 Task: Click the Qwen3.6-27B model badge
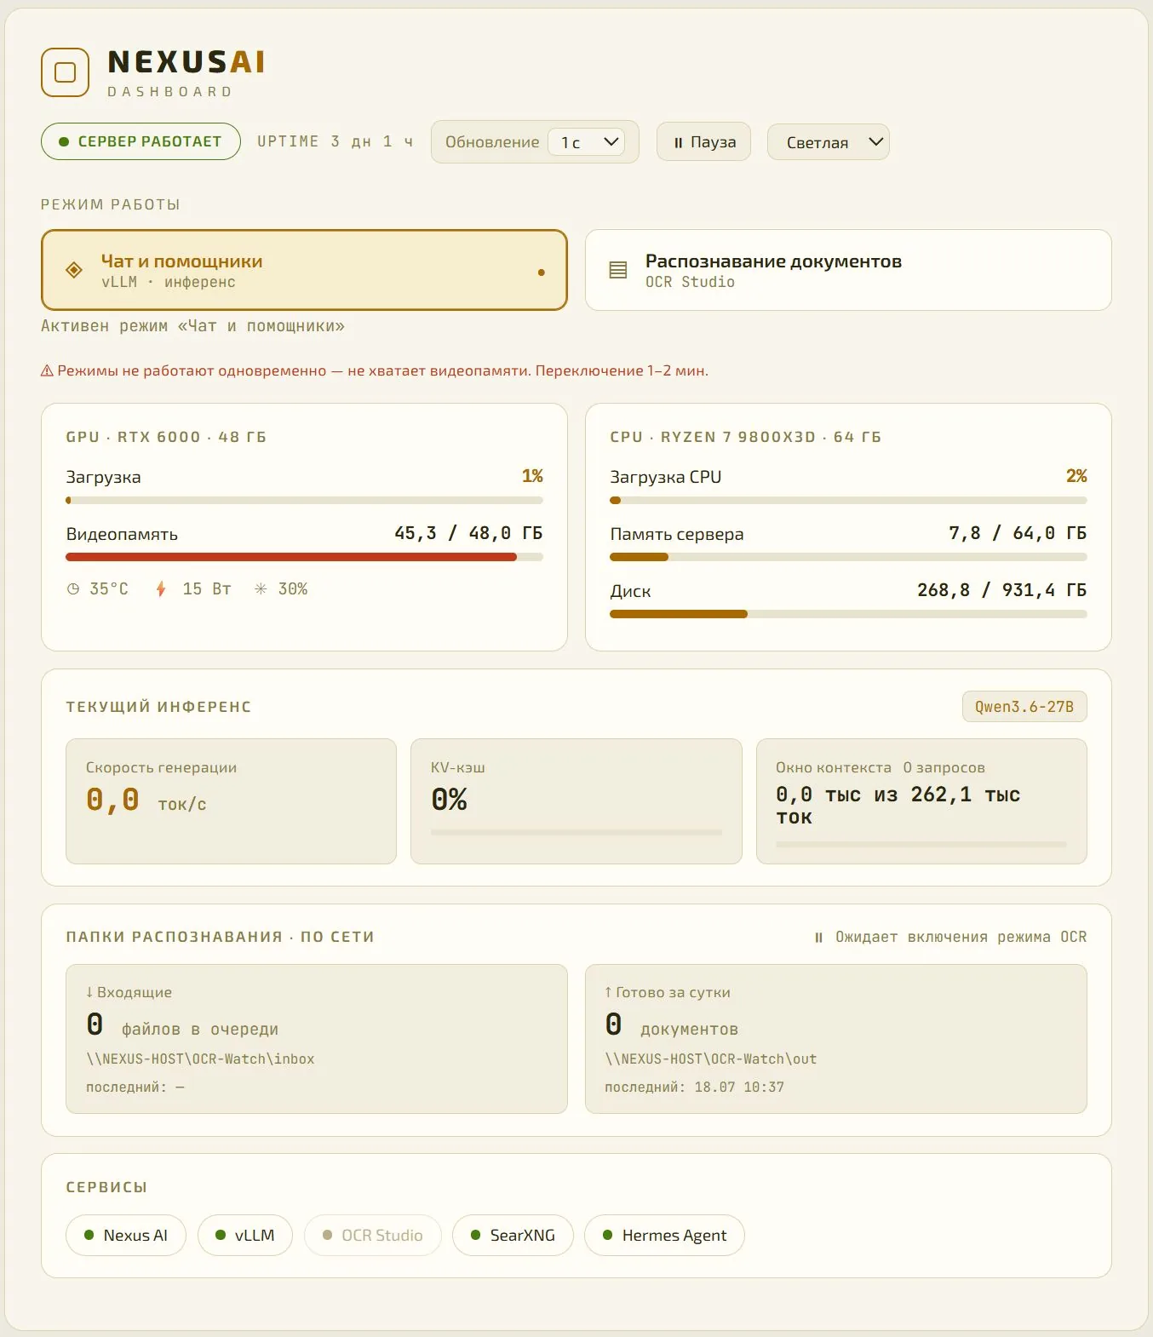pyautogui.click(x=1024, y=707)
